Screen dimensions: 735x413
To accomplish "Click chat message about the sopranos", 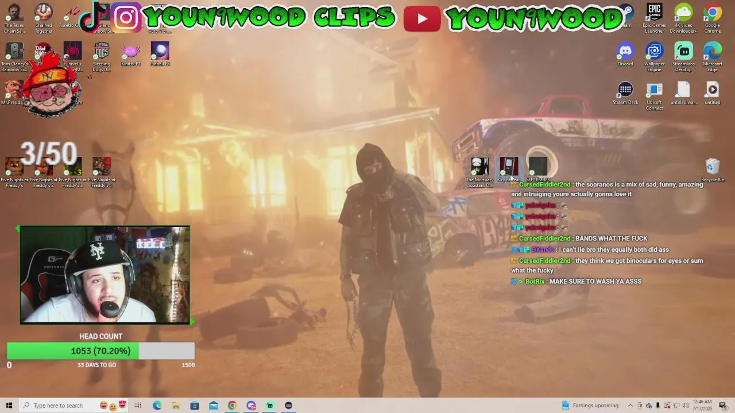I will 607,189.
